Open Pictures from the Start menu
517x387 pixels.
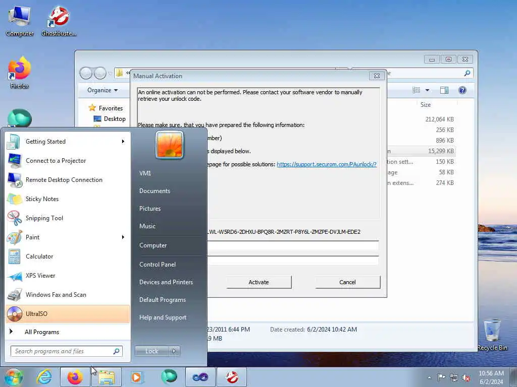click(150, 208)
